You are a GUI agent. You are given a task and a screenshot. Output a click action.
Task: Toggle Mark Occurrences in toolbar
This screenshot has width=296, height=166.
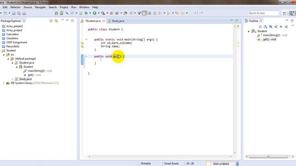pos(144,13)
